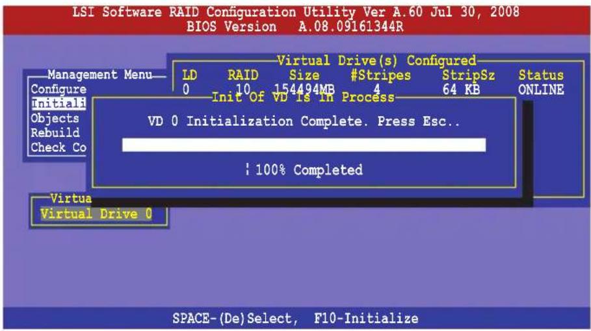Image resolution: width=591 pixels, height=331 pixels.
Task: Click the StripSz column header
Action: click(x=469, y=75)
